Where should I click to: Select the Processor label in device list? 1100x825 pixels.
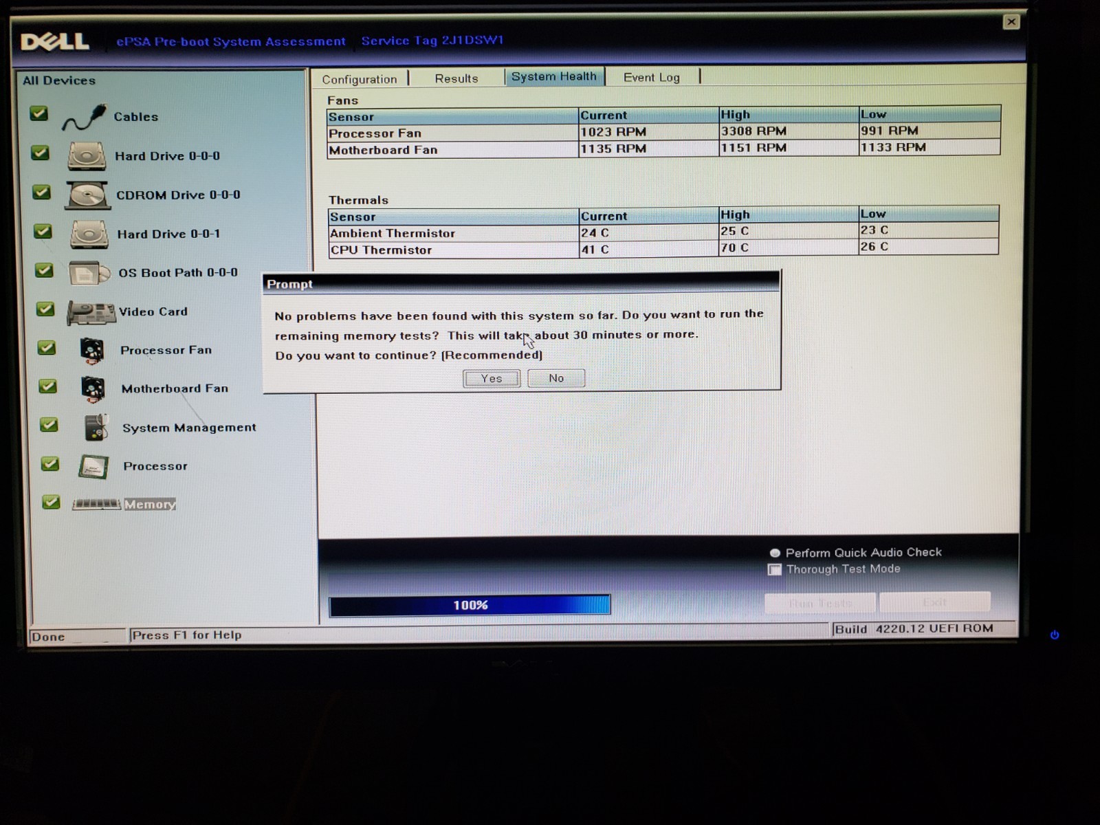155,466
